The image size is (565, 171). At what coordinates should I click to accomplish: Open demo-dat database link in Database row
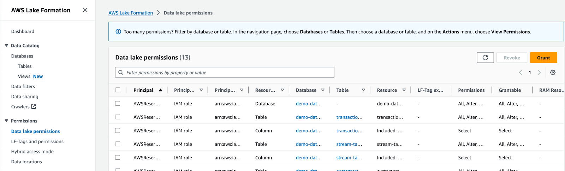click(x=309, y=104)
